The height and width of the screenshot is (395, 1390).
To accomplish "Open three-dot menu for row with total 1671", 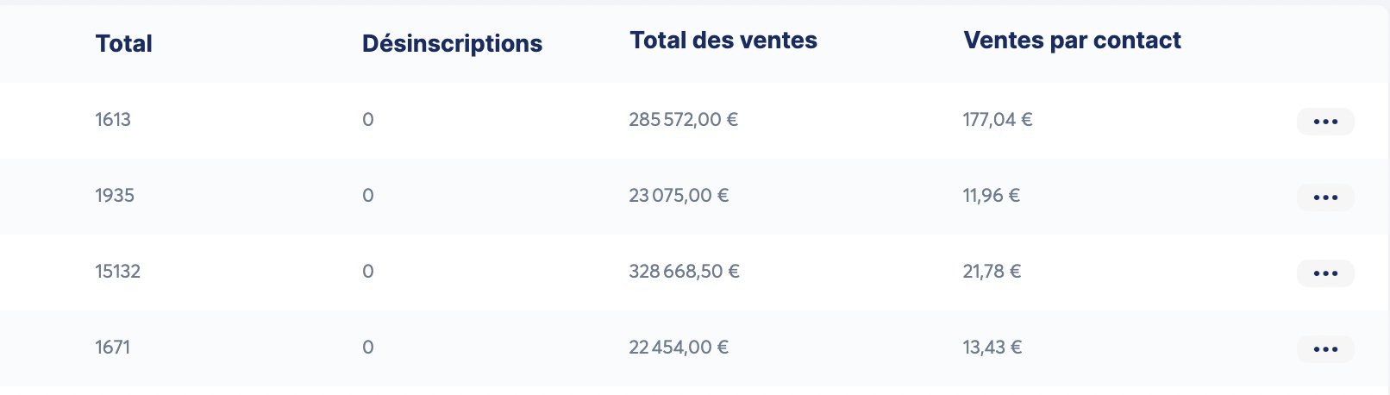I will point(1324,349).
